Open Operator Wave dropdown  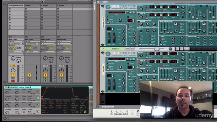(x=75, y=103)
